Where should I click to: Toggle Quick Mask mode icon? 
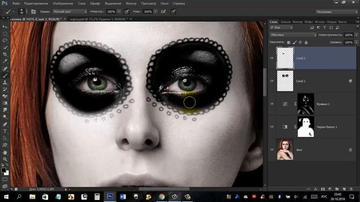click(x=5, y=180)
